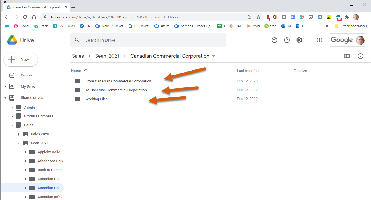Switch to the My Drive section

[x=28, y=86]
